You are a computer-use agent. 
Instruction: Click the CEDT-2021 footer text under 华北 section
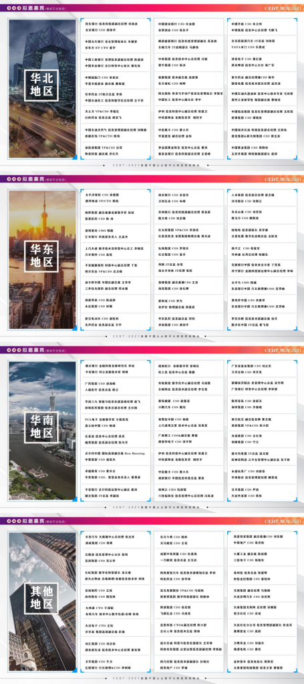pos(152,166)
